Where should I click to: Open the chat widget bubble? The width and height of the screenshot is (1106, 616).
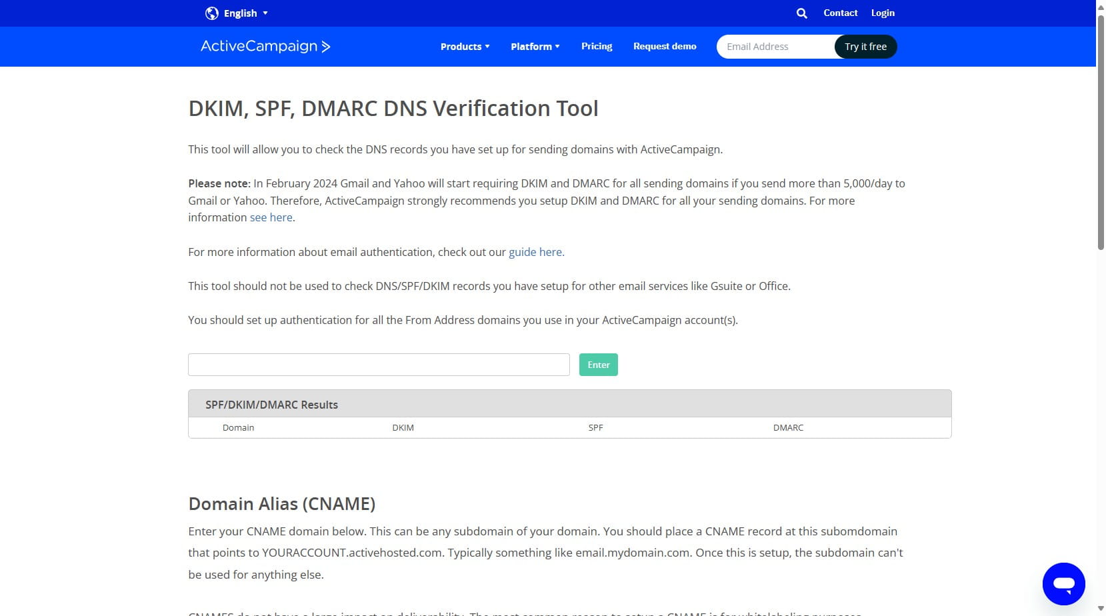click(x=1063, y=583)
